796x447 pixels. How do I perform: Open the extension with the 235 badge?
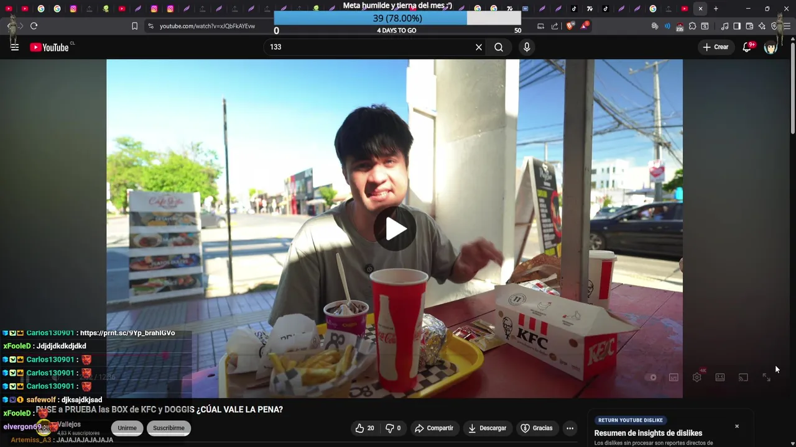[x=680, y=26]
